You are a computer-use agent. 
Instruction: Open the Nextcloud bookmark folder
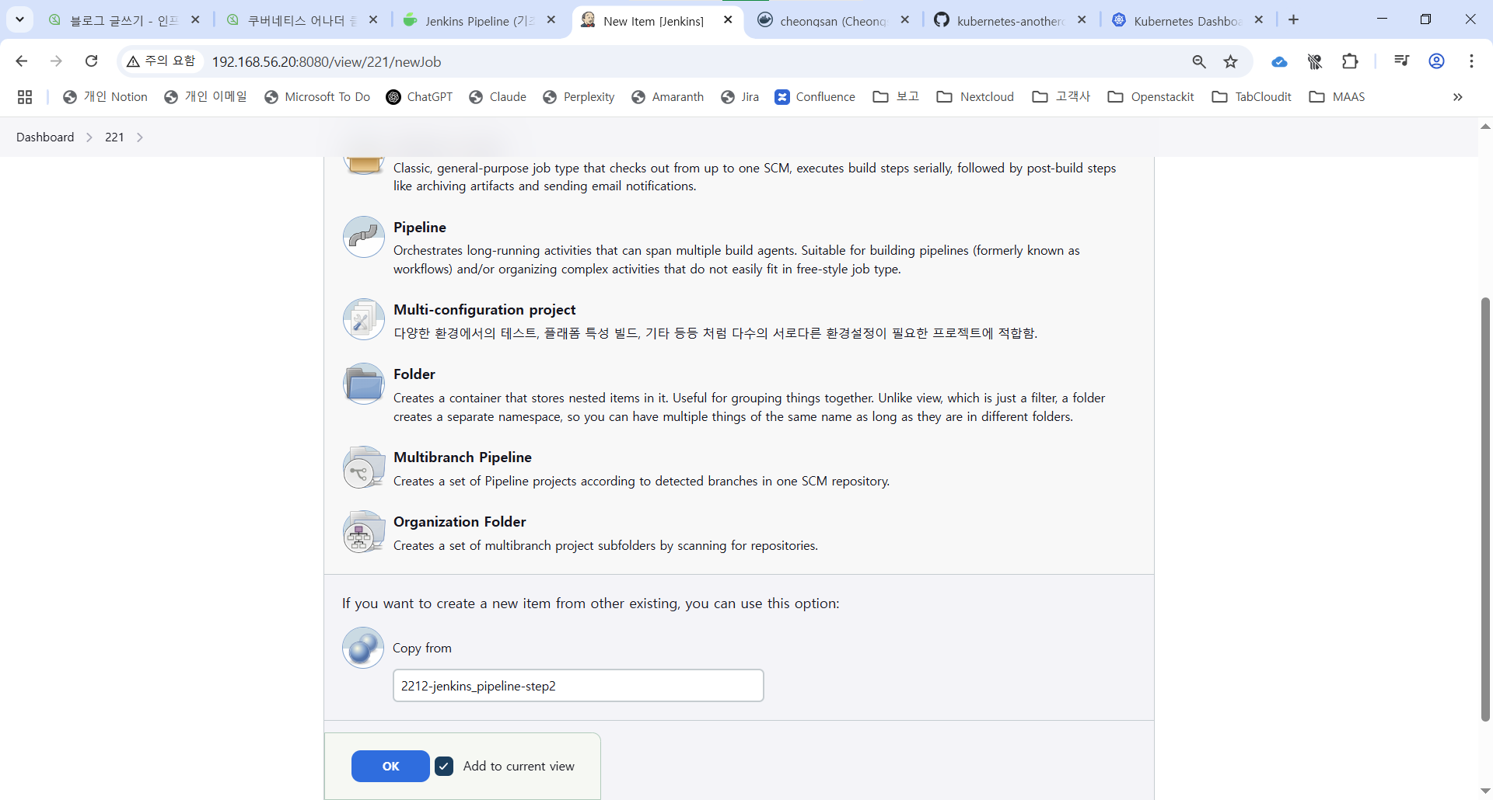975,97
